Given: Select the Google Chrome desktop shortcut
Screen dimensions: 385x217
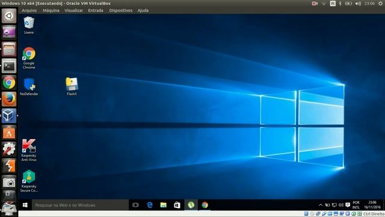Looking at the screenshot, I should [x=29, y=58].
